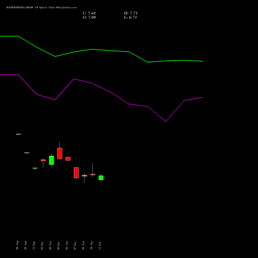This screenshot has width=258, height=258.
Task: Click the small red candle for 04 Sep
Action: pyautogui.click(x=68, y=159)
